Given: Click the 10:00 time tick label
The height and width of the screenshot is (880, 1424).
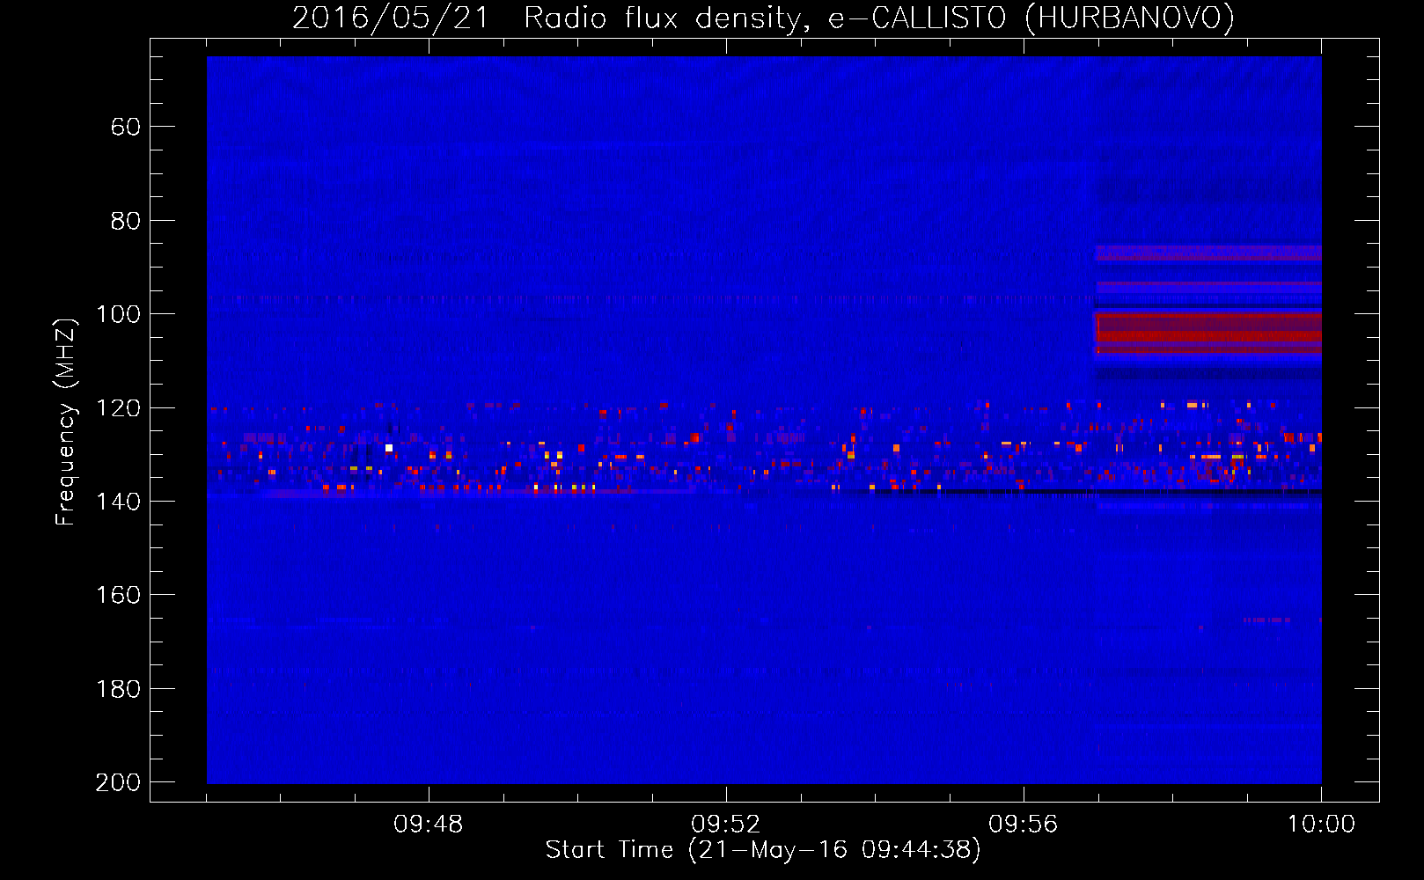Looking at the screenshot, I should 1321,825.
